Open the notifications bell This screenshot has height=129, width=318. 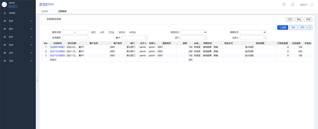coord(293,4)
